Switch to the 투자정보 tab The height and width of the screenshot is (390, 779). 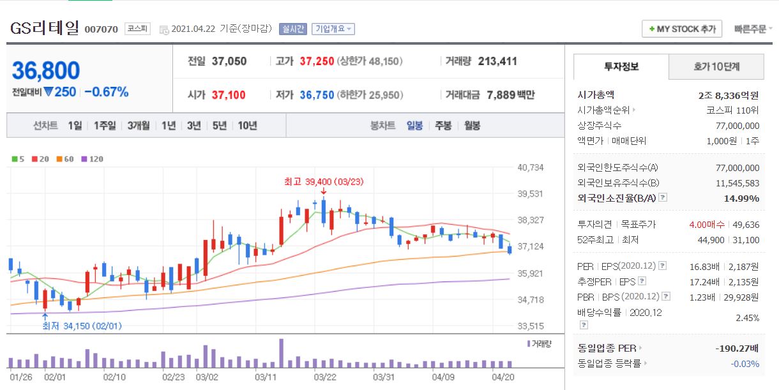[x=621, y=66]
